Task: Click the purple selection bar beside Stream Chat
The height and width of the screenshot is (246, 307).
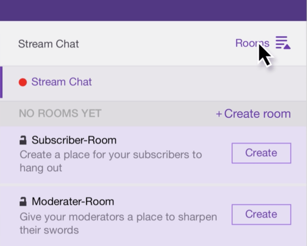Action: click(x=1, y=82)
